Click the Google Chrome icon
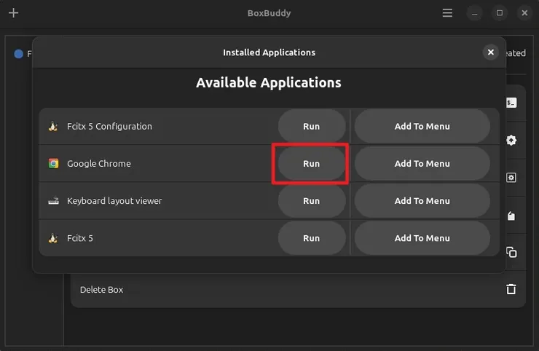The height and width of the screenshot is (351, 539). click(53, 164)
